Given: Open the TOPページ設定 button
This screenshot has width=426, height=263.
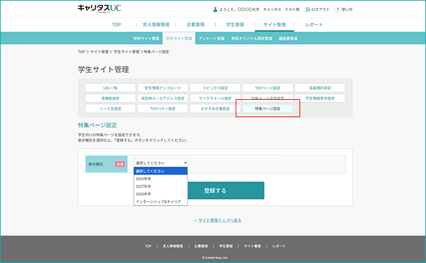Looking at the screenshot, I should (x=268, y=88).
